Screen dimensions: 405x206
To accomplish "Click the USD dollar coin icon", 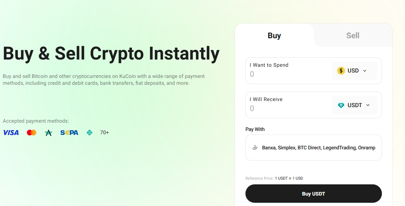I will [341, 71].
